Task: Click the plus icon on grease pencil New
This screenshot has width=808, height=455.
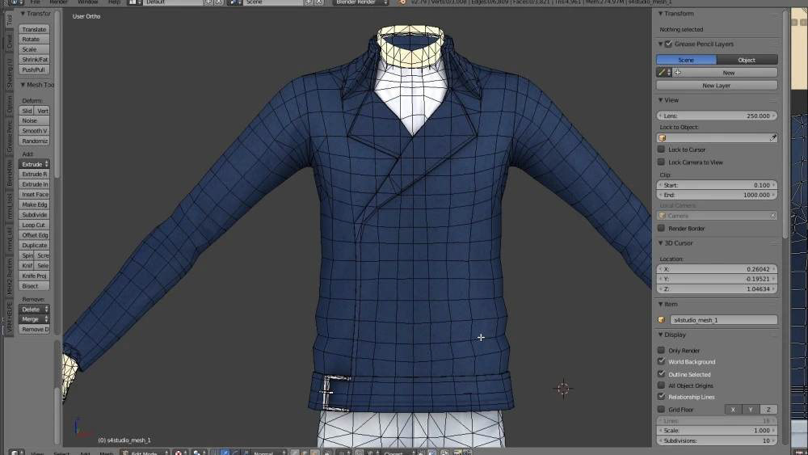Action: [x=678, y=73]
